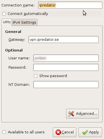Focus the Connection name field containing Ipredator
The height and width of the screenshot is (139, 104).
(x=70, y=5)
